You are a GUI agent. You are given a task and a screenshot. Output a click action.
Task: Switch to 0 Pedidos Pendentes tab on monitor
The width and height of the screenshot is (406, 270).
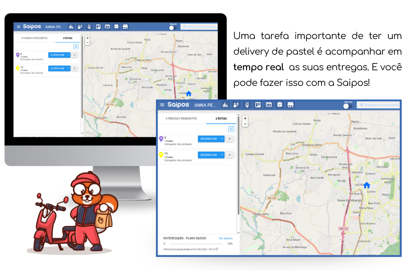(34, 38)
